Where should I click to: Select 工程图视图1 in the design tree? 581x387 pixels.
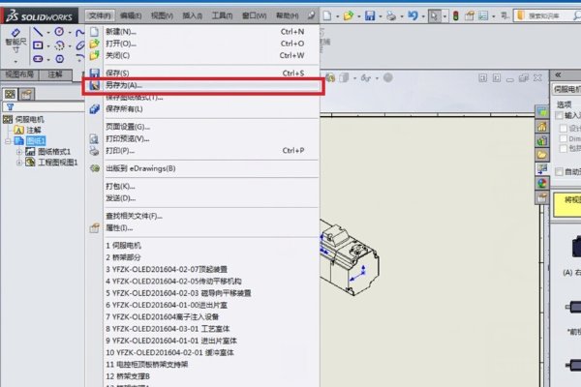[x=58, y=163]
